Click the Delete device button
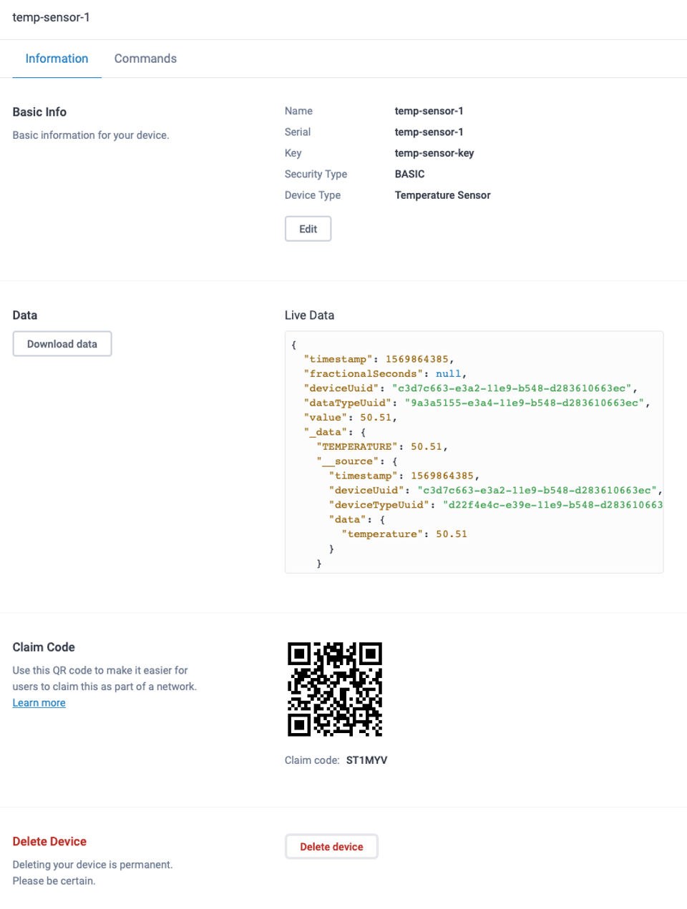Image resolution: width=687 pixels, height=909 pixels. (331, 847)
